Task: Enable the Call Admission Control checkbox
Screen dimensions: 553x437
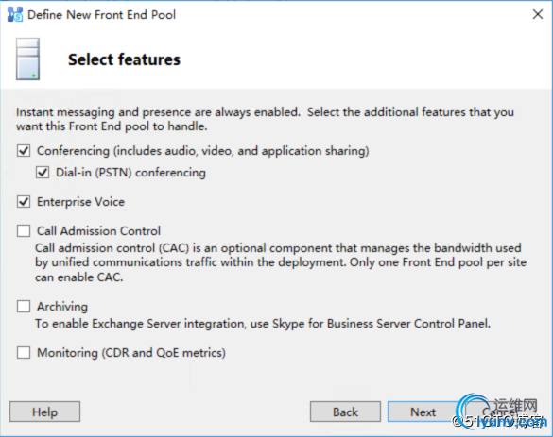Action: point(24,231)
